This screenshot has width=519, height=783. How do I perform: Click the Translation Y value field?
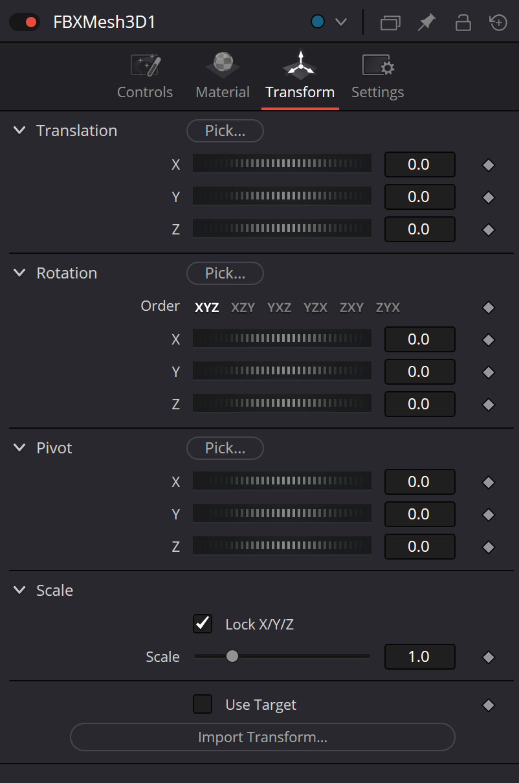point(420,197)
